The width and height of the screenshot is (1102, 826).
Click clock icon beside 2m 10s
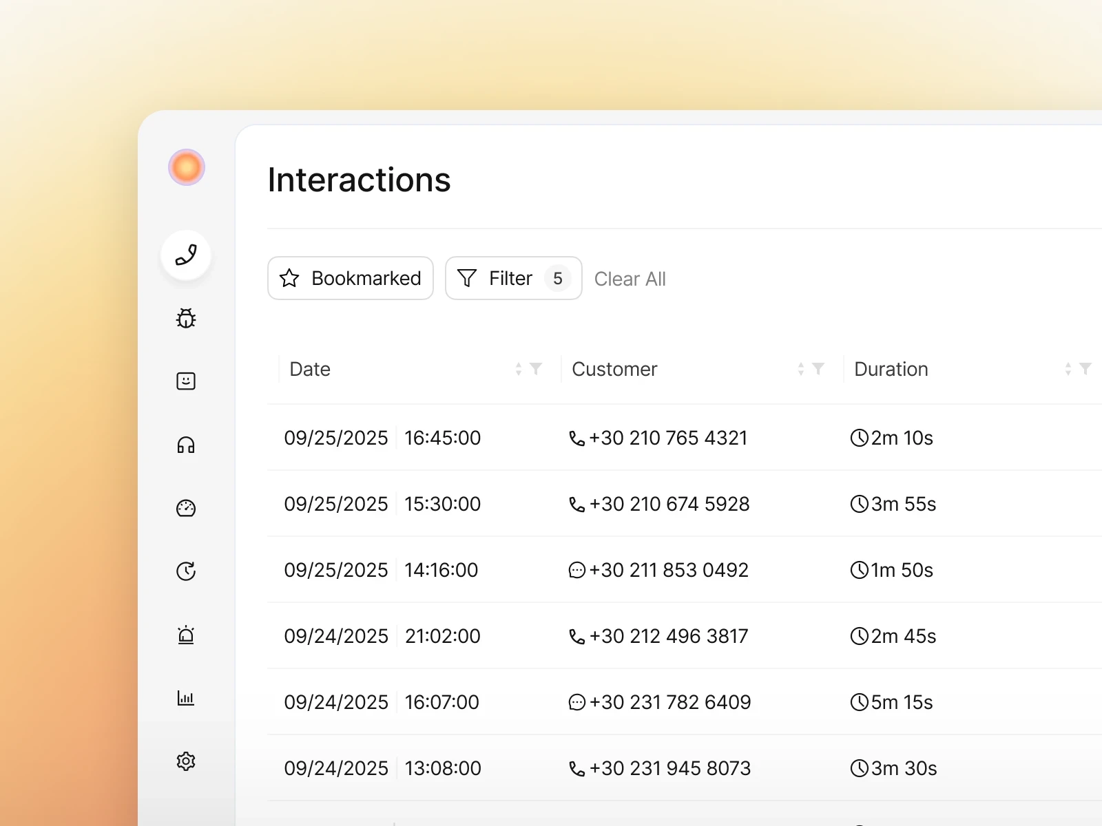point(860,438)
